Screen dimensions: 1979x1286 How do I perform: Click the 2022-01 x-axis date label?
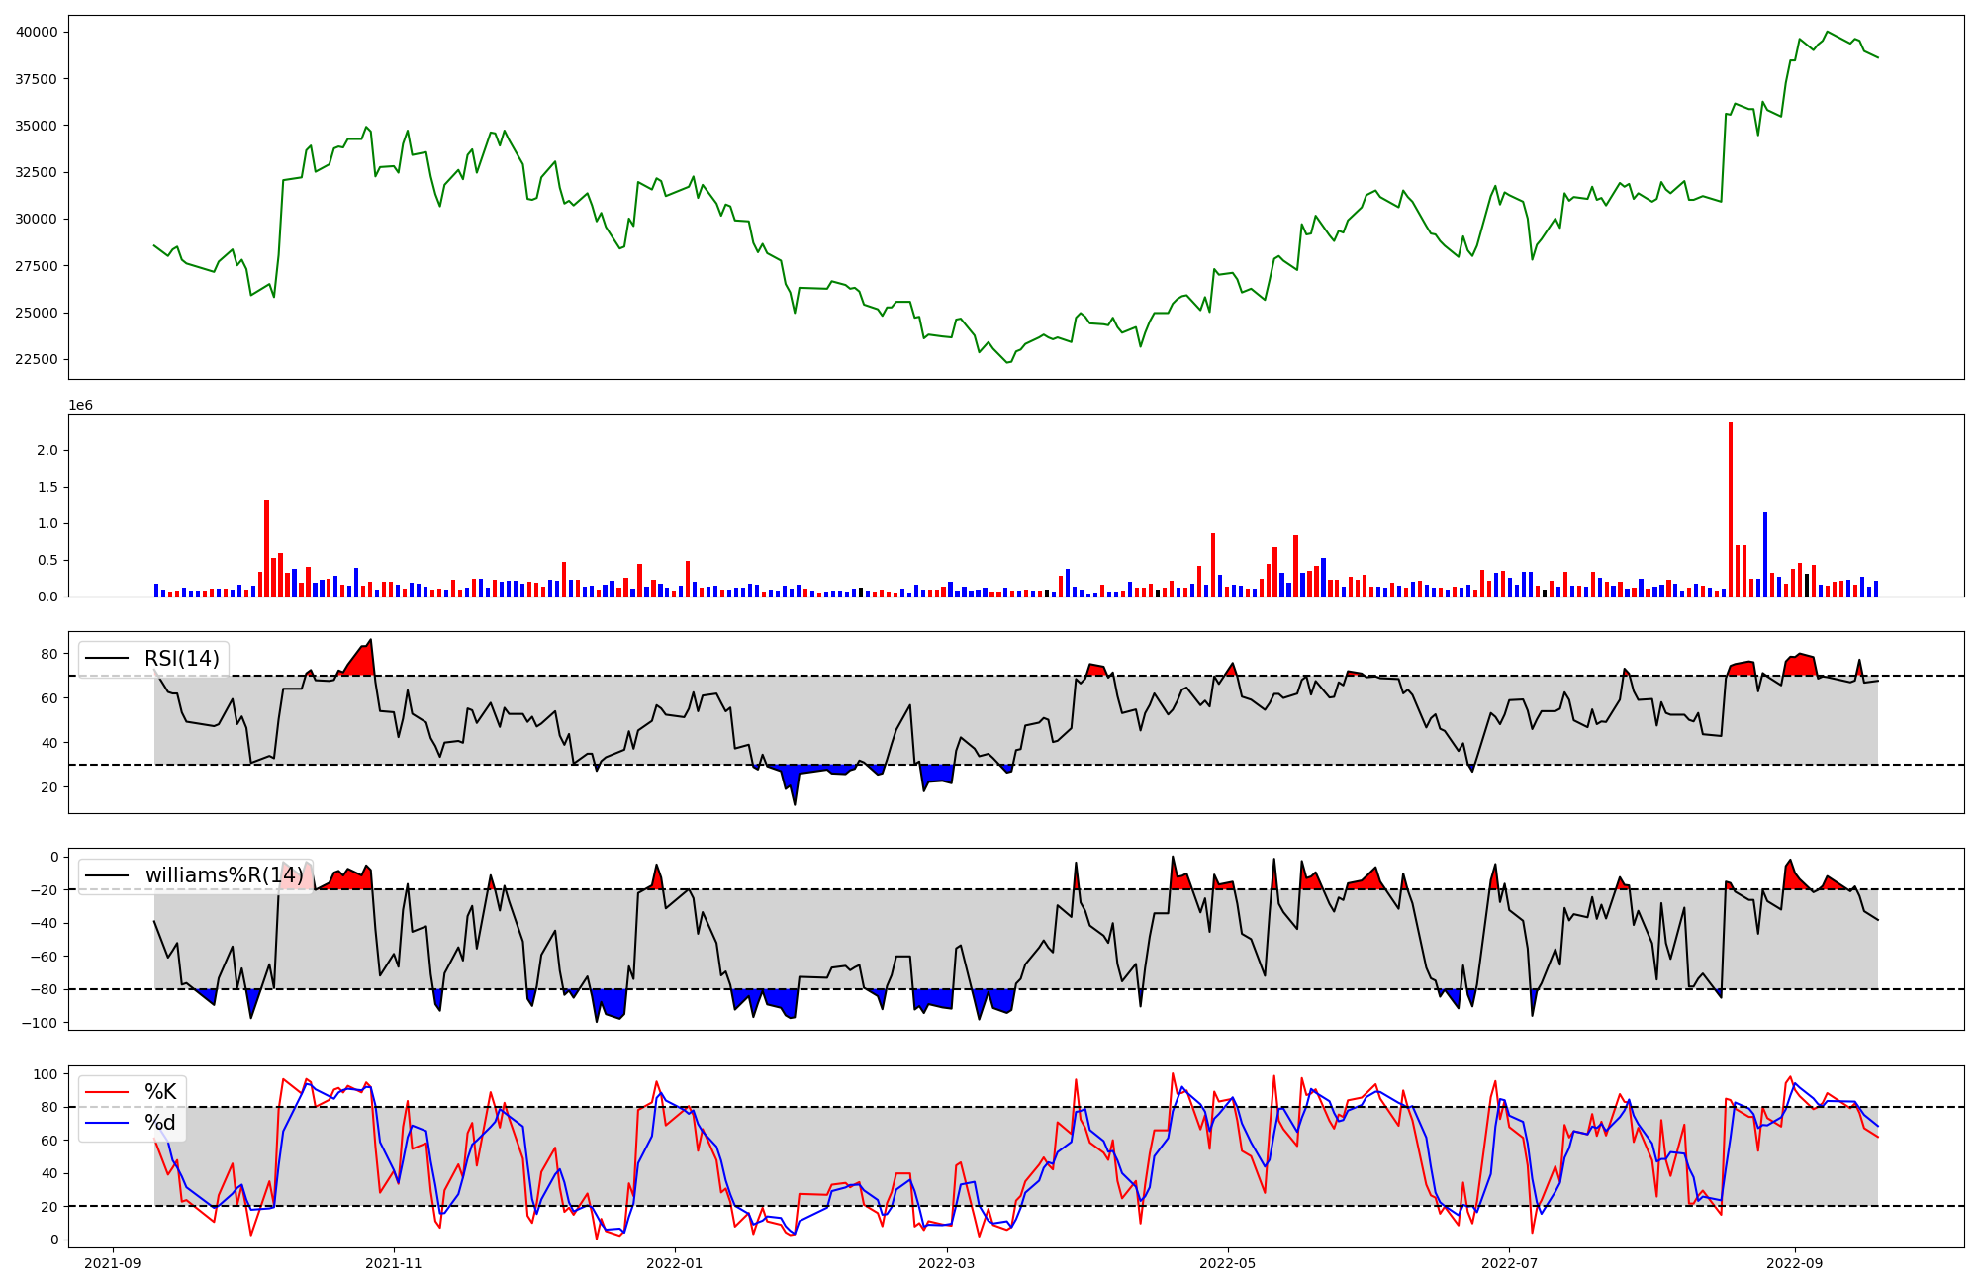click(675, 1263)
